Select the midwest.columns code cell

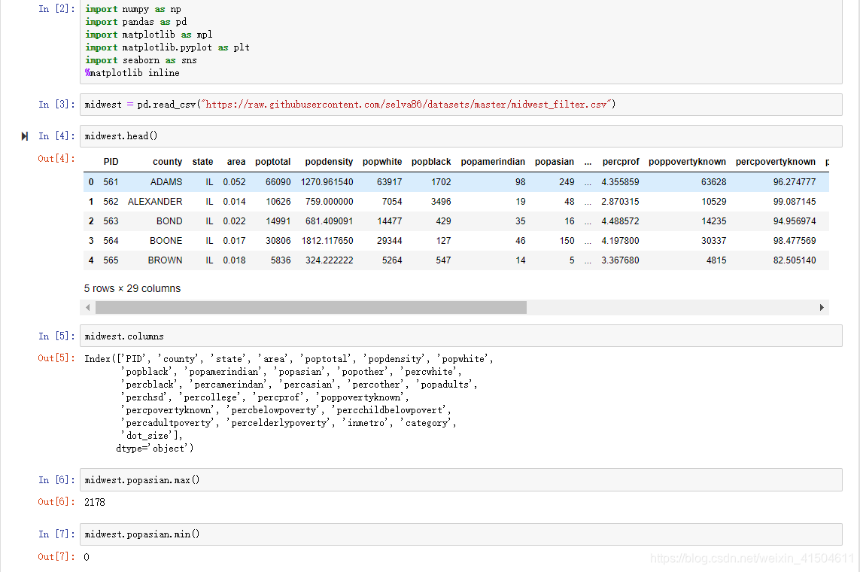460,336
